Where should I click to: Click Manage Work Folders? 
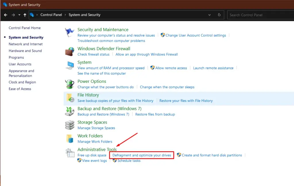(95, 141)
